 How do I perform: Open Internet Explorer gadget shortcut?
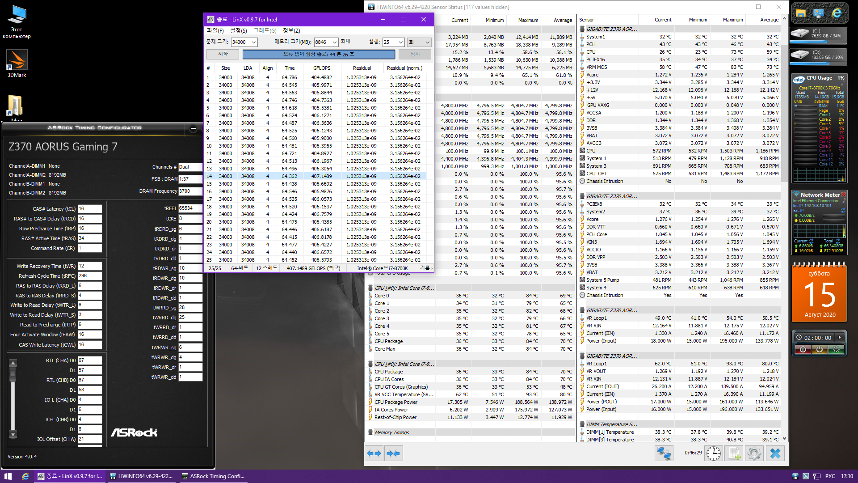837,13
